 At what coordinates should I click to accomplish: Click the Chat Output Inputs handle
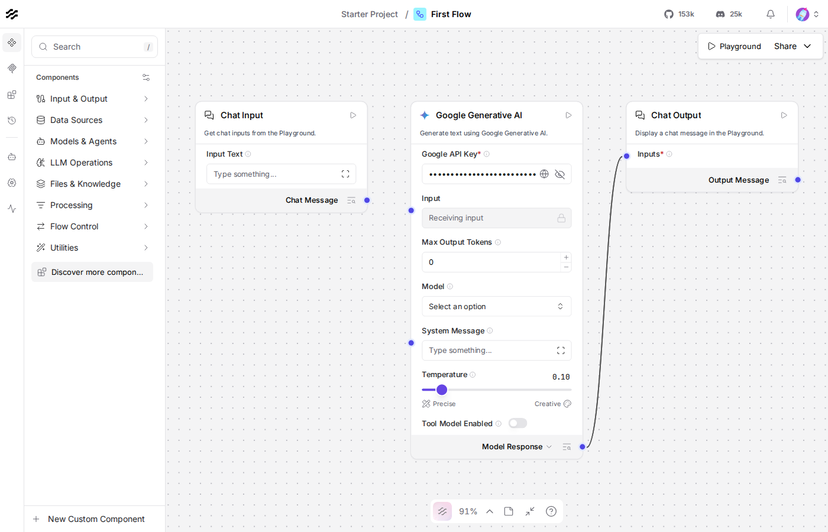tap(627, 156)
